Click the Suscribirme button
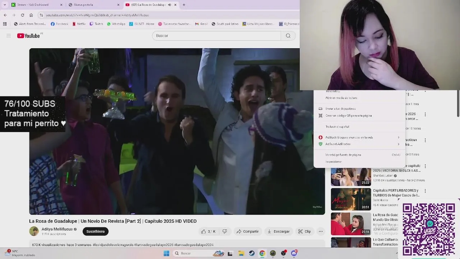460x259 pixels. coord(95,231)
